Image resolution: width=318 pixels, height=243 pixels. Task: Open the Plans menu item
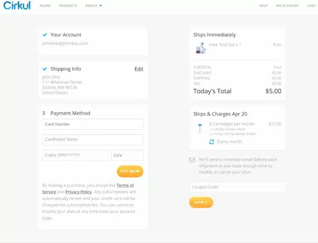tap(46, 6)
